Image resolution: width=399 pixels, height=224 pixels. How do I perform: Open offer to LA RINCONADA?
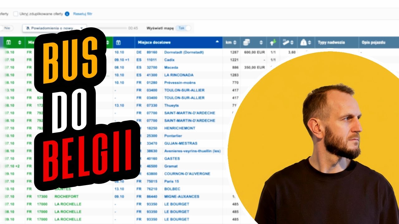click(179, 75)
